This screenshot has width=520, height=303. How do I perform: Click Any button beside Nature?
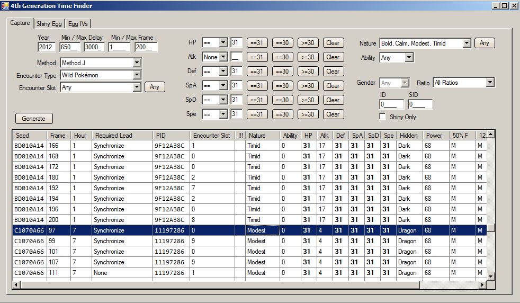[484, 43]
